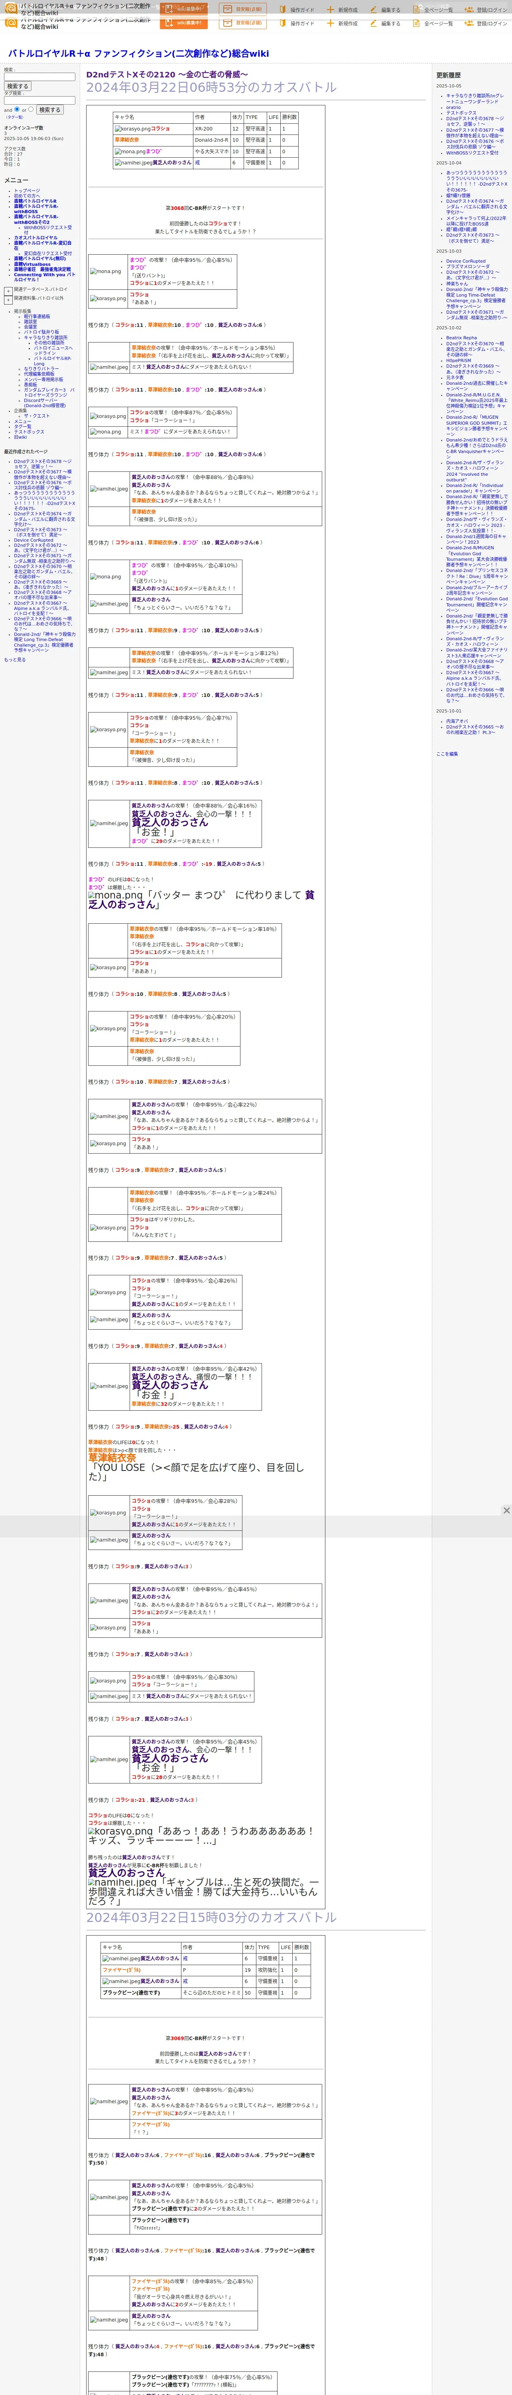Click the page title D2ndテストXその2120
This screenshot has height=2395, width=512.
[x=167, y=74]
